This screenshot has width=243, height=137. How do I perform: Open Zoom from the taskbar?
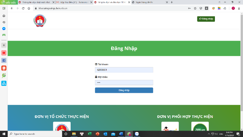coord(137,134)
